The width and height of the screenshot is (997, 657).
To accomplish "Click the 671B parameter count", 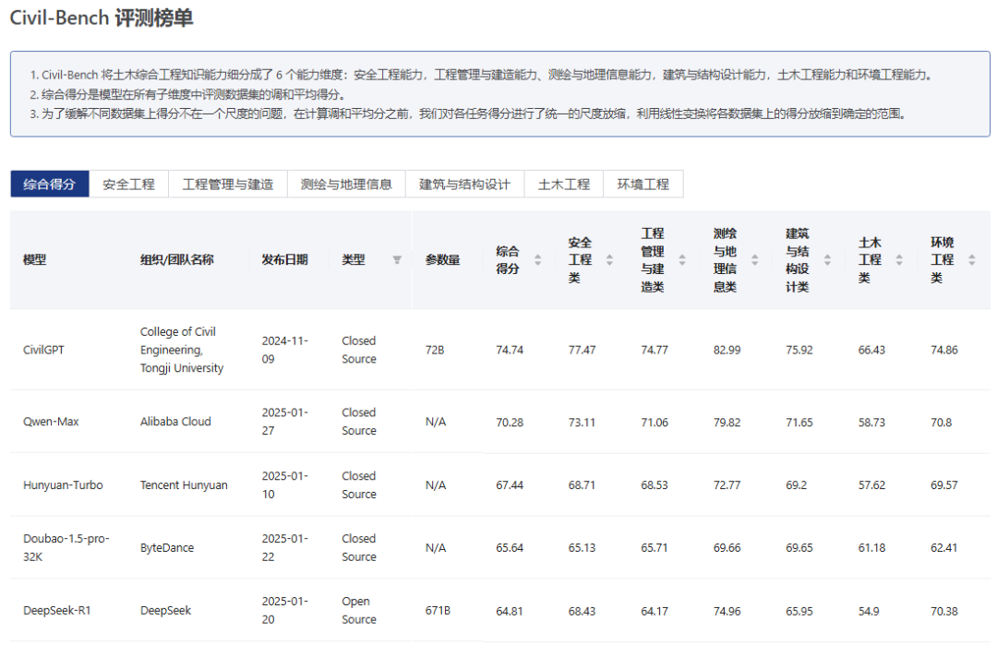I will [x=438, y=611].
